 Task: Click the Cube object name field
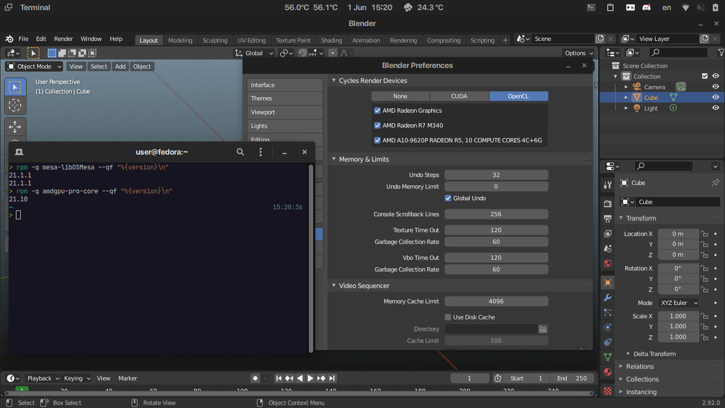pos(679,202)
